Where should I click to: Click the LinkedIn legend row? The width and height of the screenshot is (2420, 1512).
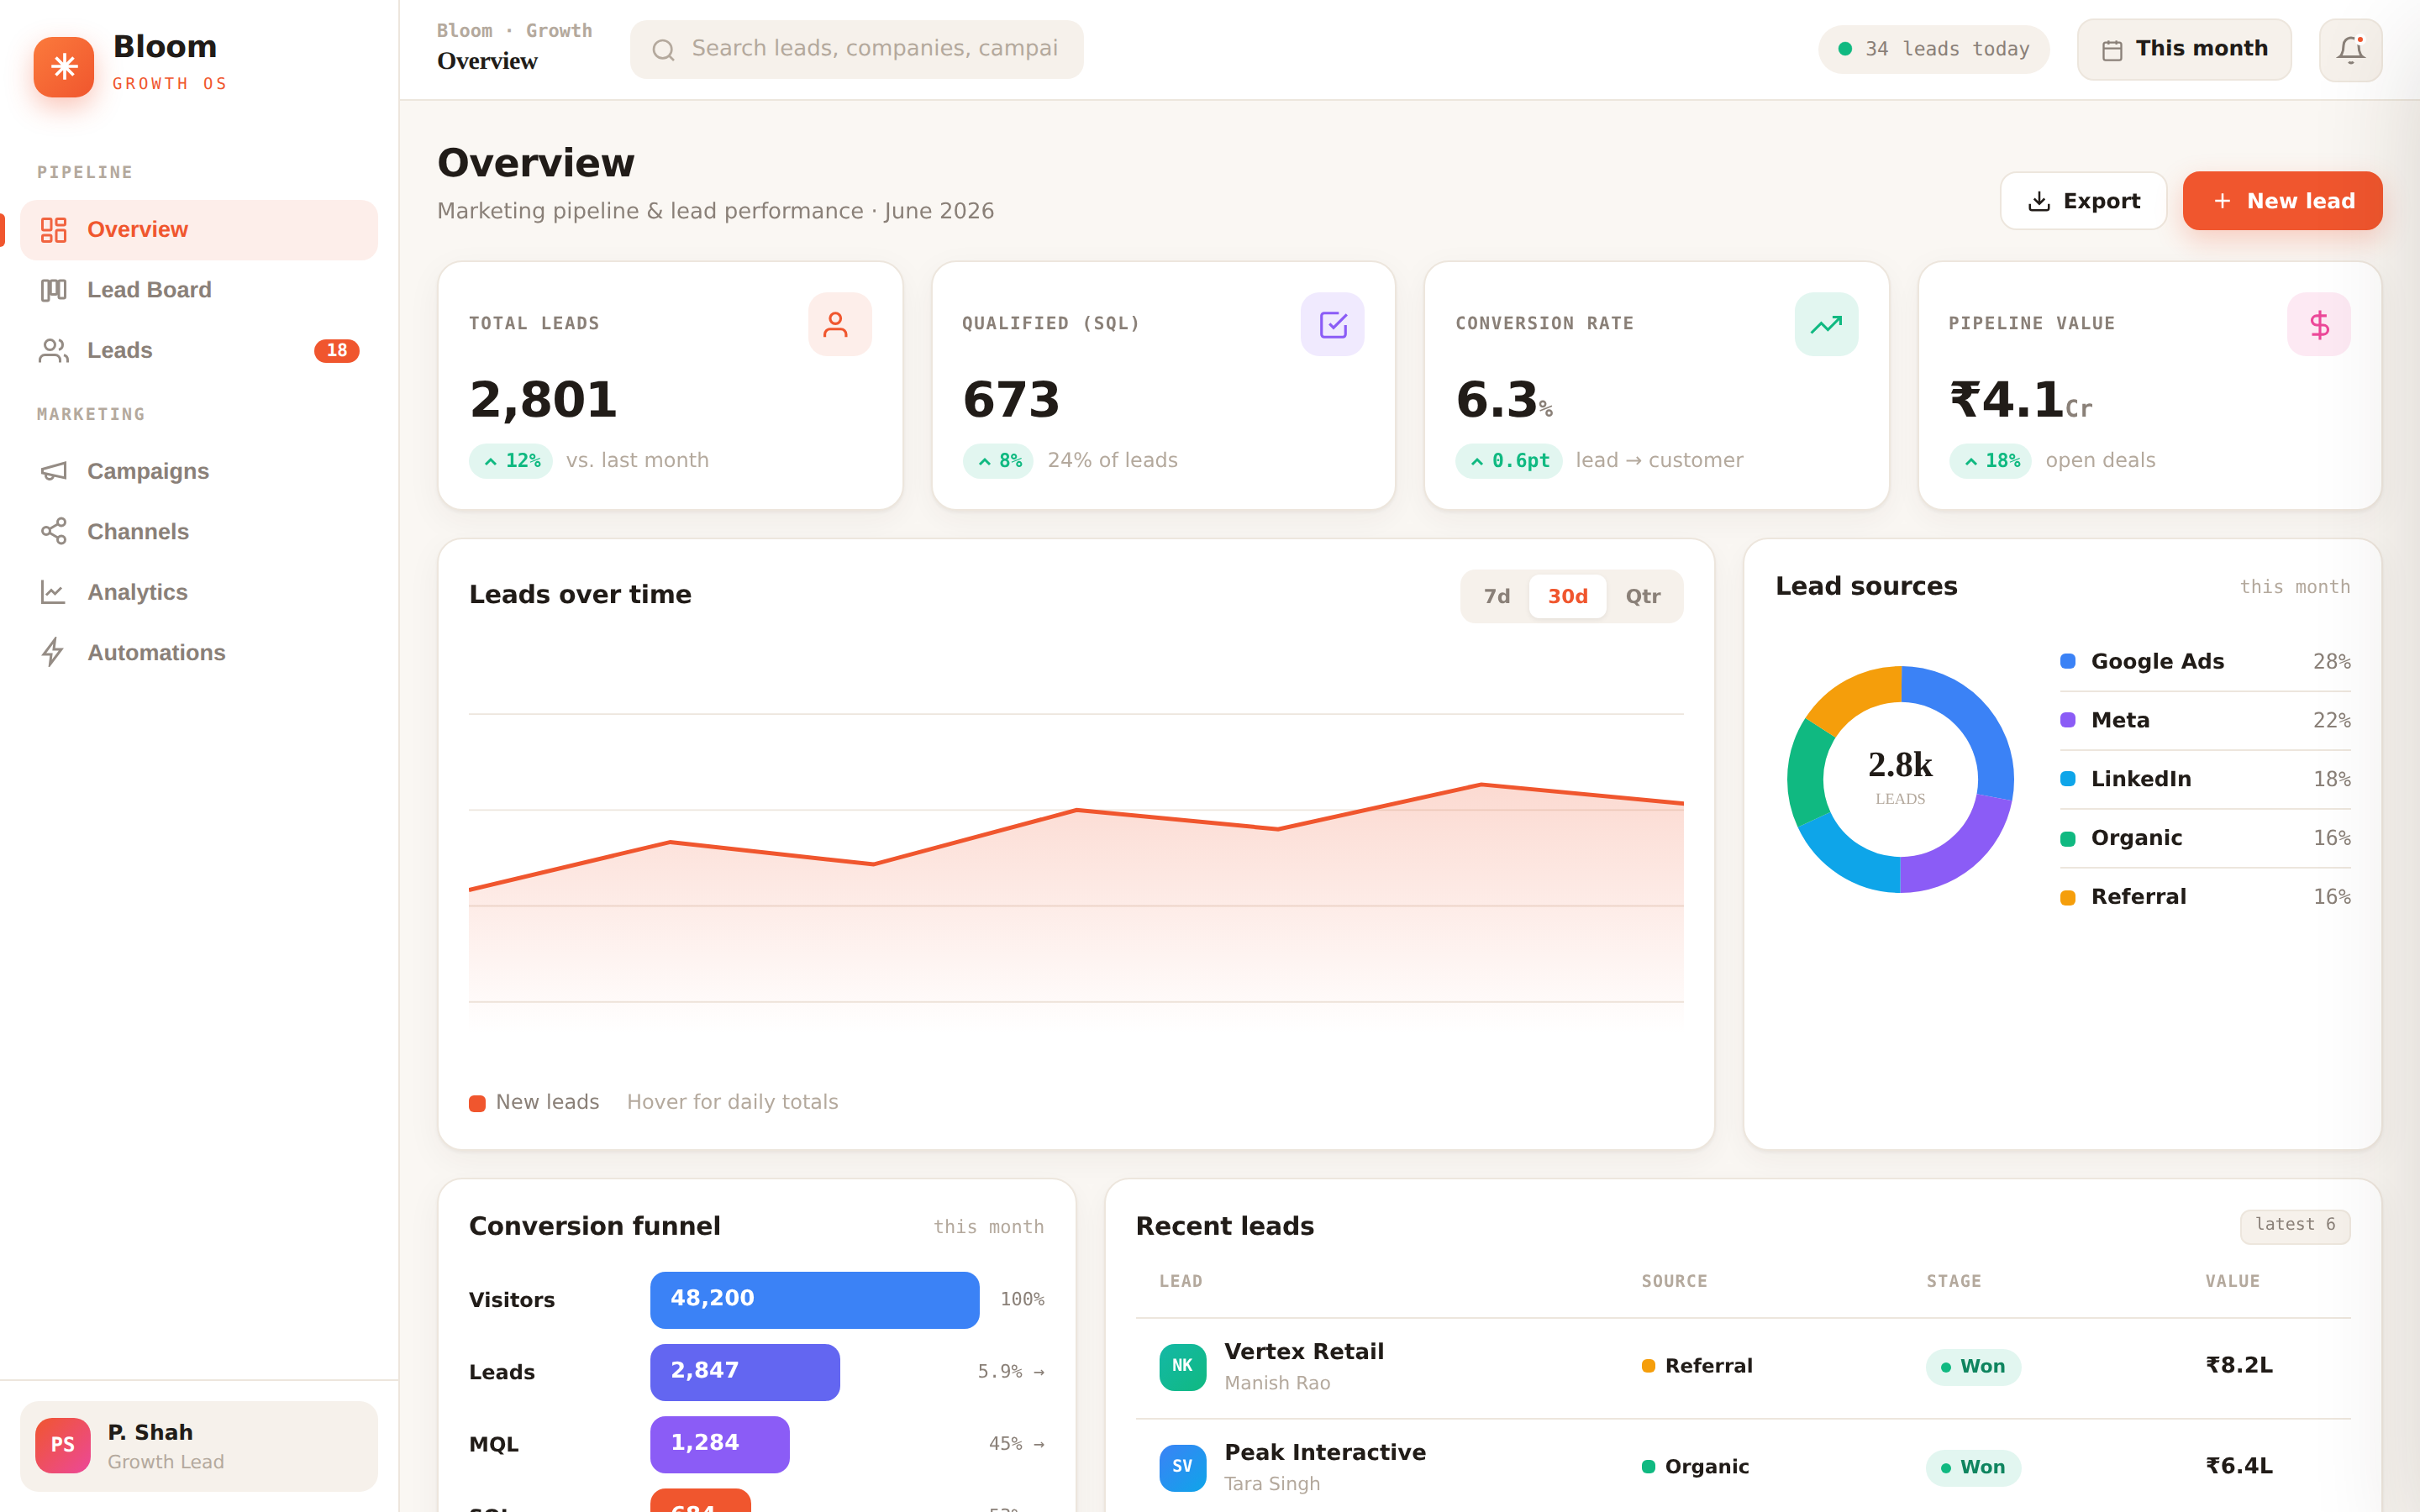click(2205, 779)
